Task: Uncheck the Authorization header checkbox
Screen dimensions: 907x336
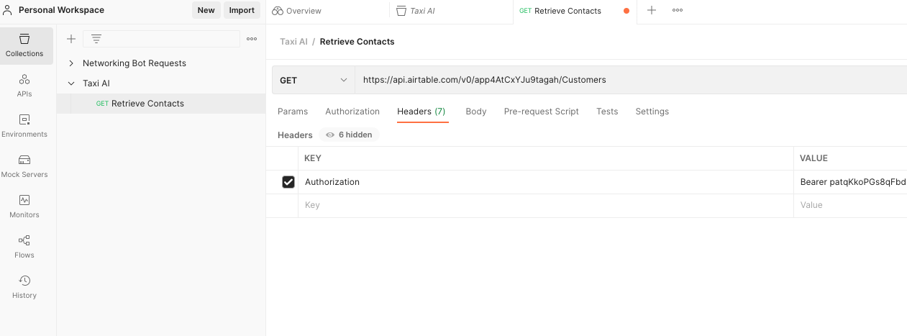Action: pyautogui.click(x=288, y=182)
